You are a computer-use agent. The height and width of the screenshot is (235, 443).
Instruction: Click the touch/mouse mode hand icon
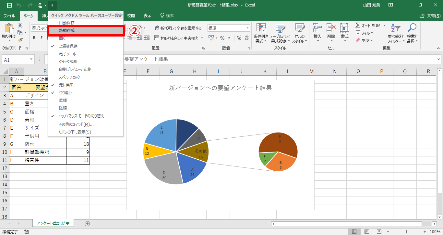point(40,5)
